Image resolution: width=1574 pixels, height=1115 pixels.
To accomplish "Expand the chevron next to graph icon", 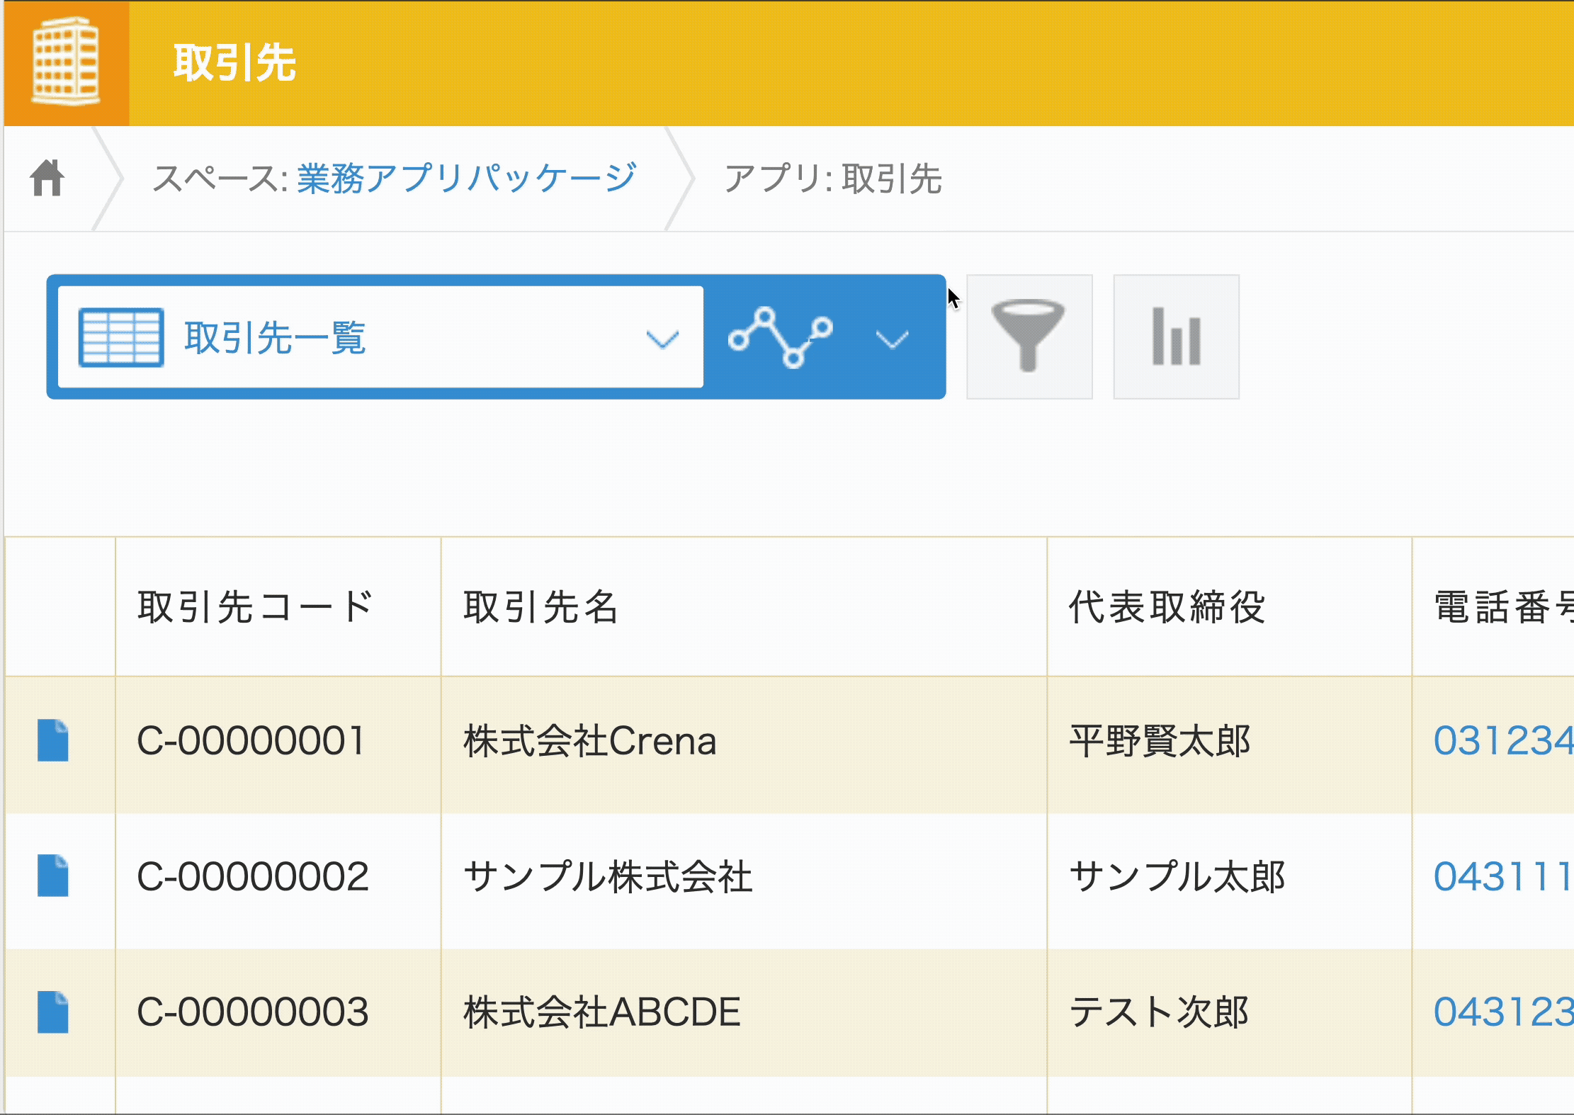I will tap(892, 339).
